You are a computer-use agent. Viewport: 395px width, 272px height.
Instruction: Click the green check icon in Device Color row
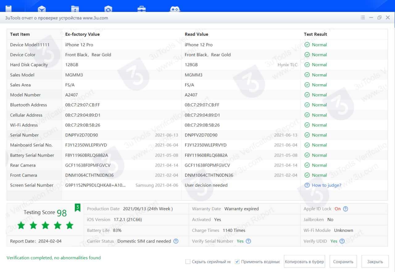(307, 55)
